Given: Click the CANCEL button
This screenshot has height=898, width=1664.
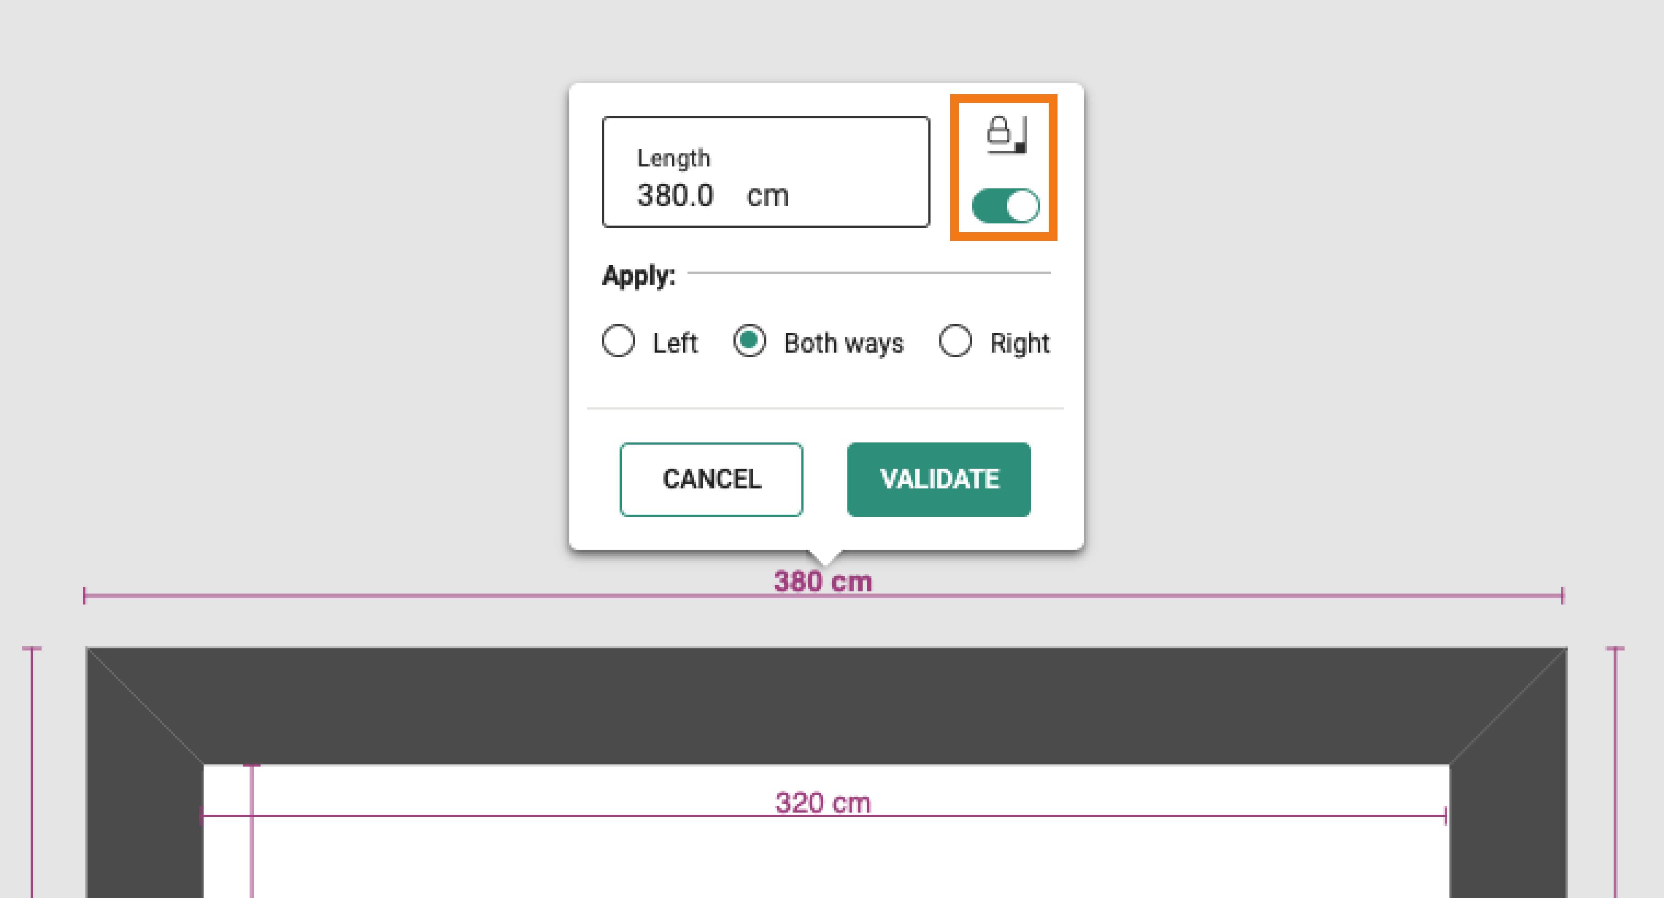Looking at the screenshot, I should click(x=711, y=479).
